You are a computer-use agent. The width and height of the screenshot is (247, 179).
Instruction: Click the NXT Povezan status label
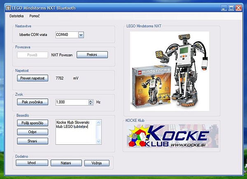tap(62, 55)
